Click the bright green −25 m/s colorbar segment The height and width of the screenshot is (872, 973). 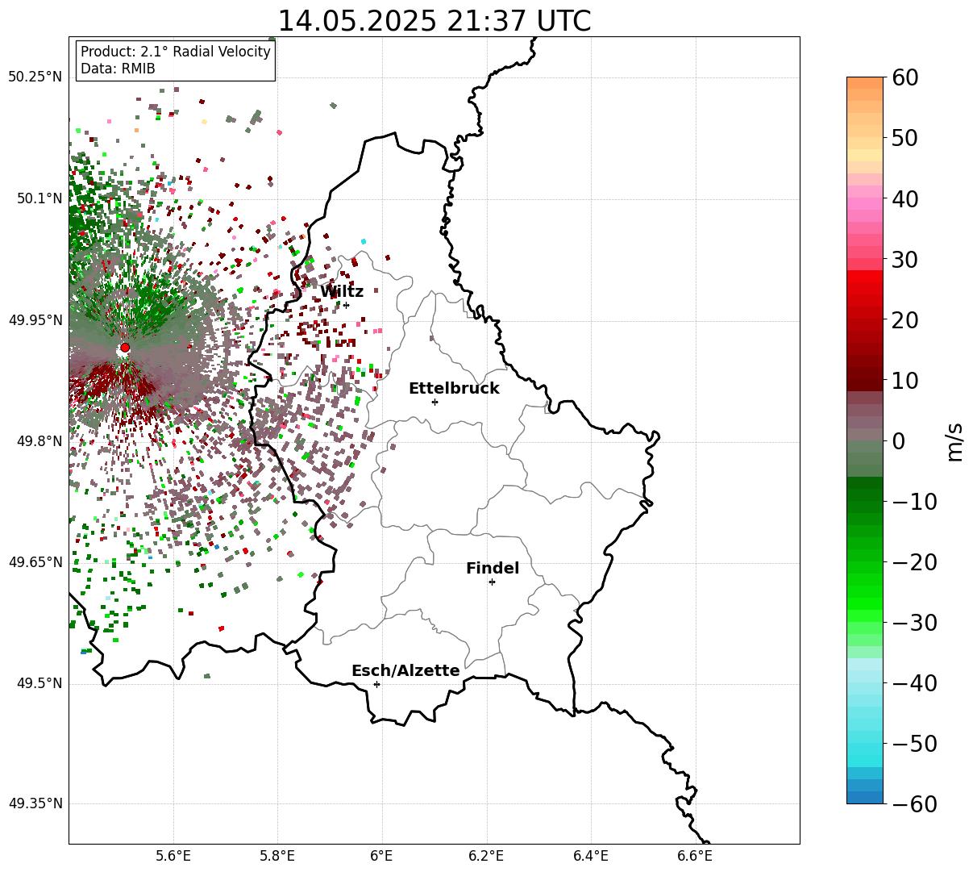pos(865,592)
